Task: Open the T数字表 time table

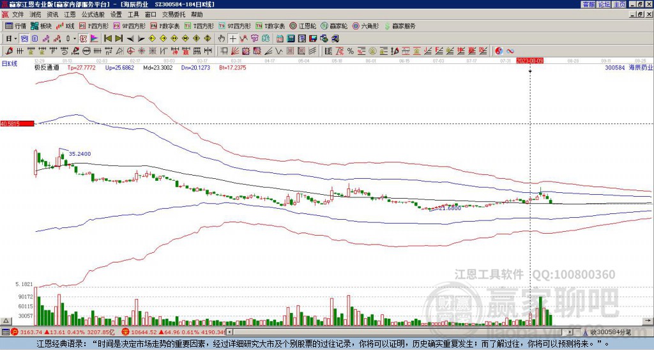Action: pyautogui.click(x=270, y=26)
